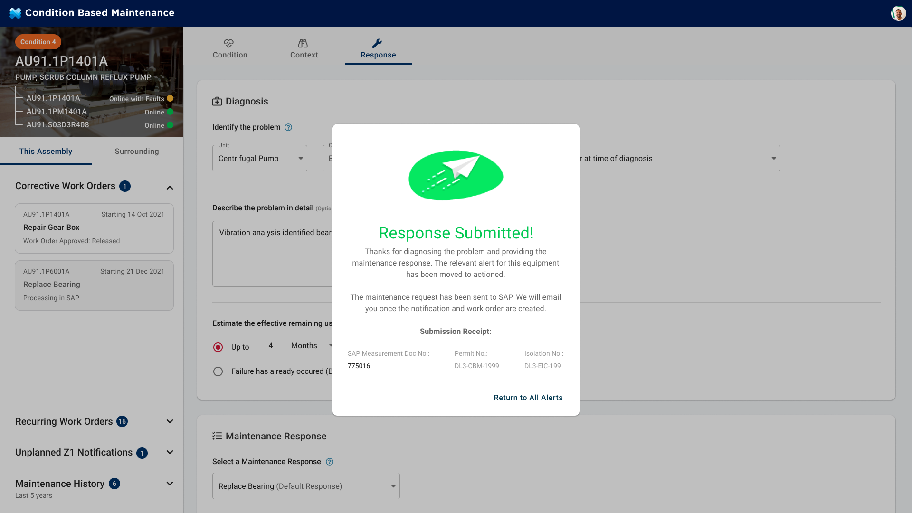Open the Repair Gear Box work order card

pyautogui.click(x=94, y=228)
